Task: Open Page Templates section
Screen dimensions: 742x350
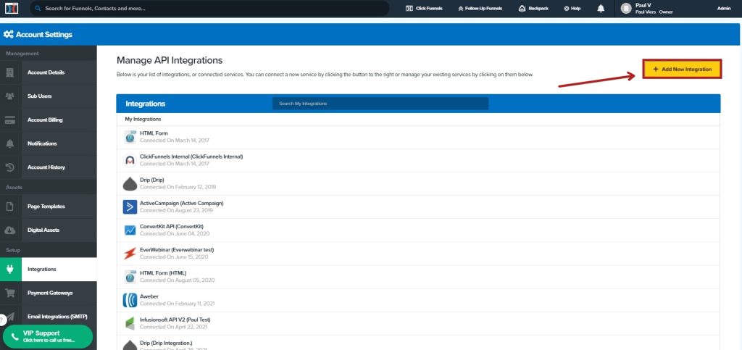Action: [x=49, y=207]
